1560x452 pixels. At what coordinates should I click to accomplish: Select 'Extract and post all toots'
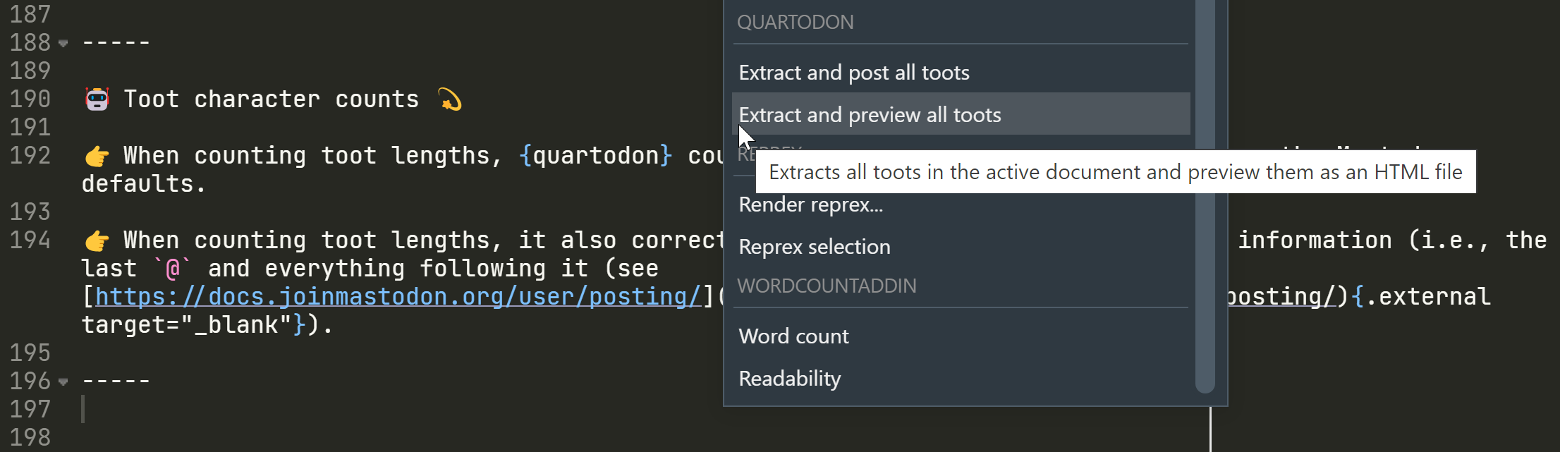click(854, 72)
